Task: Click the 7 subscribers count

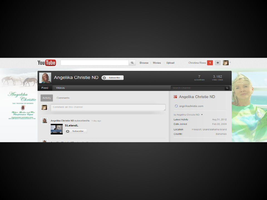Action: 199,77
